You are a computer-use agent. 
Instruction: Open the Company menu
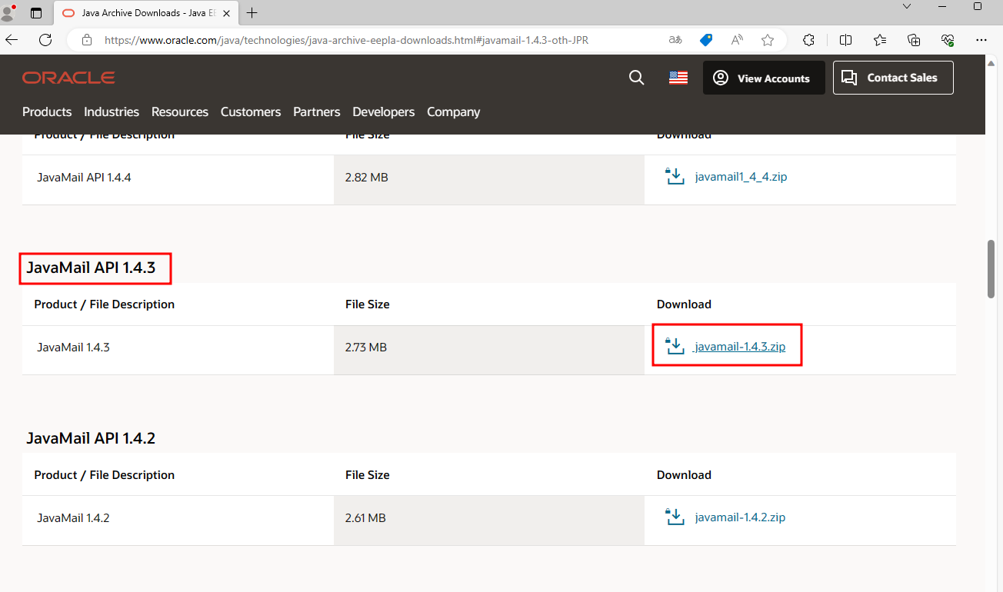[454, 111]
